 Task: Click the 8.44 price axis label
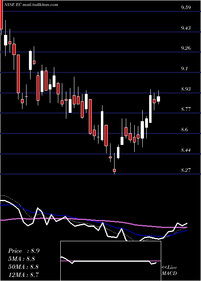click(x=186, y=150)
